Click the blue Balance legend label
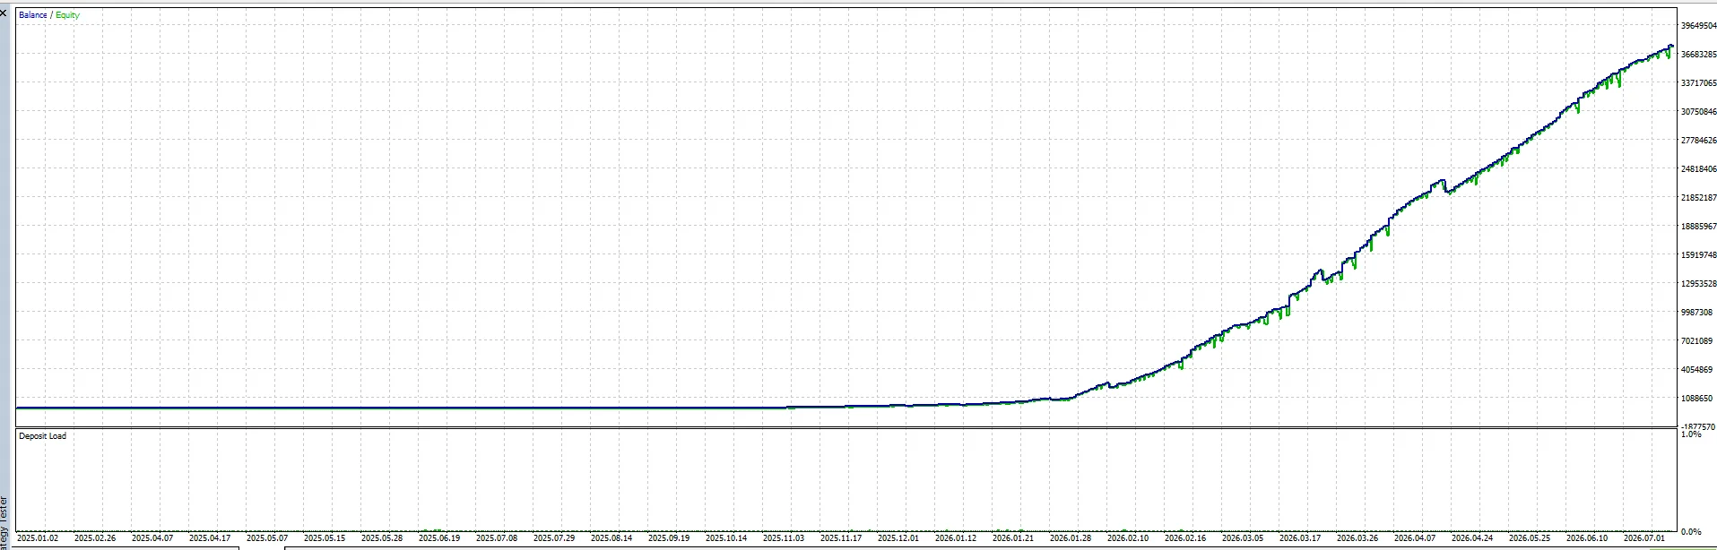The image size is (1717, 550). pos(32,15)
